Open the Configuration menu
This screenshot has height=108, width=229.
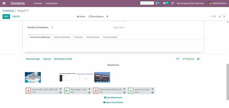51,3
